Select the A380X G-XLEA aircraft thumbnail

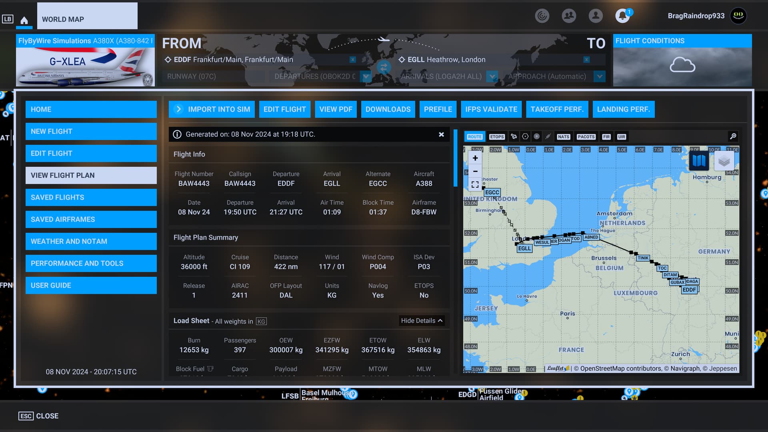(x=85, y=60)
